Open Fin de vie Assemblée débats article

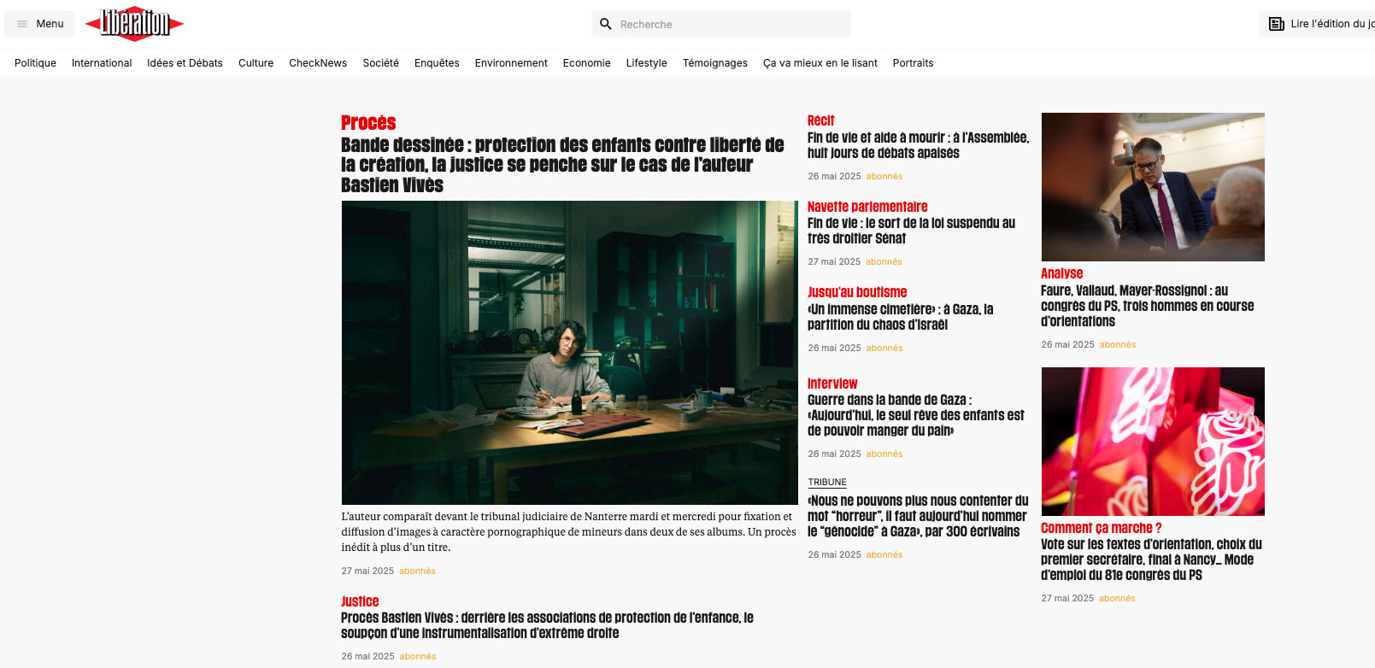point(918,145)
